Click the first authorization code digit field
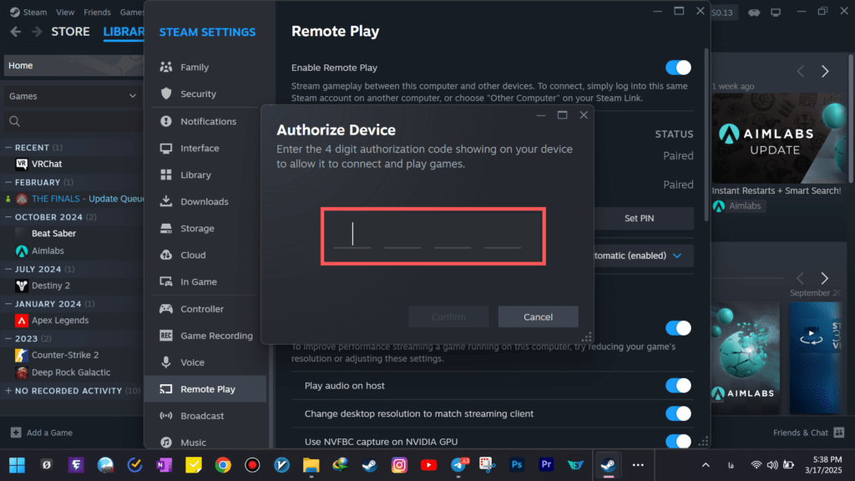This screenshot has width=855, height=481. pyautogui.click(x=352, y=235)
